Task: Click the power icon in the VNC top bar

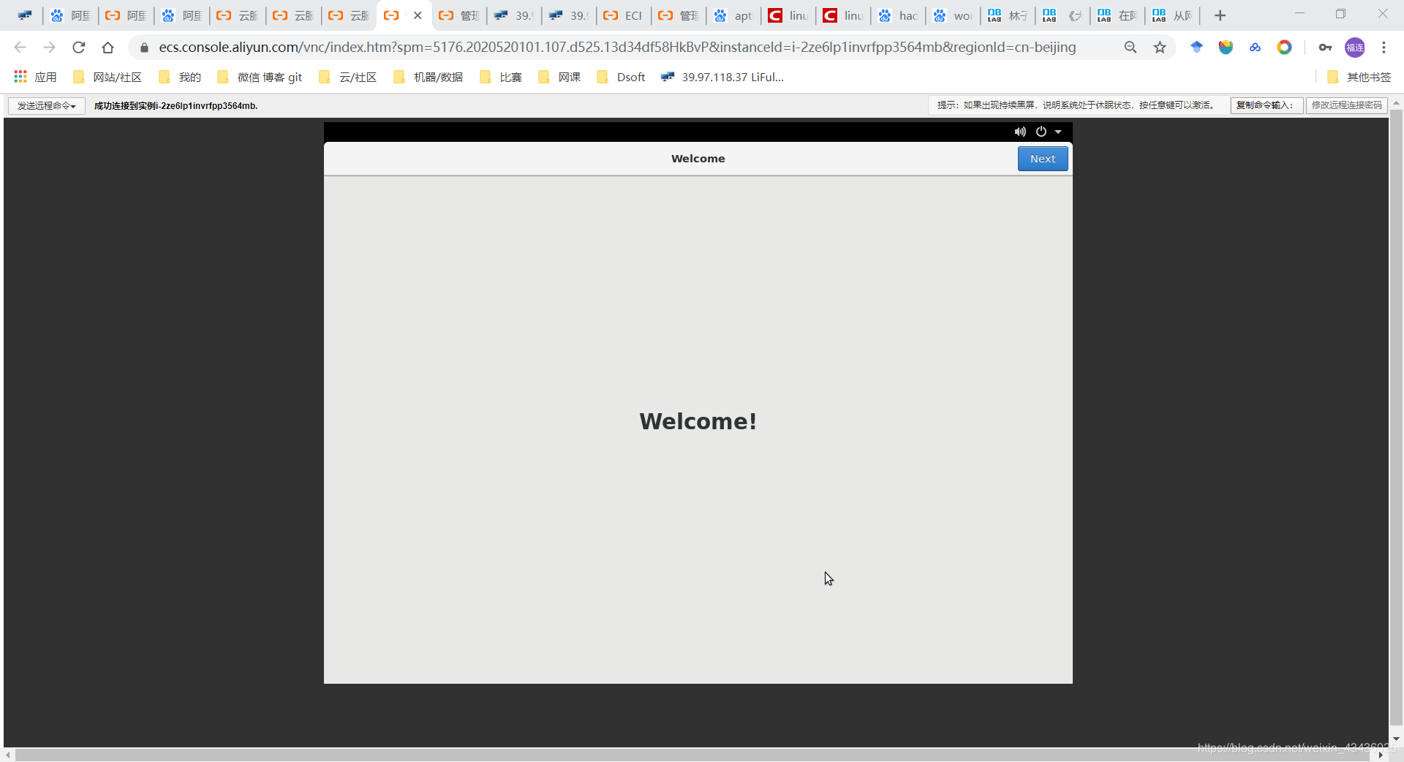Action: [1041, 132]
